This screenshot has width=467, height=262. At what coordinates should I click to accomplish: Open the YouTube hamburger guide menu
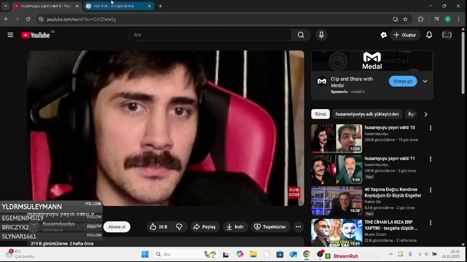point(10,35)
